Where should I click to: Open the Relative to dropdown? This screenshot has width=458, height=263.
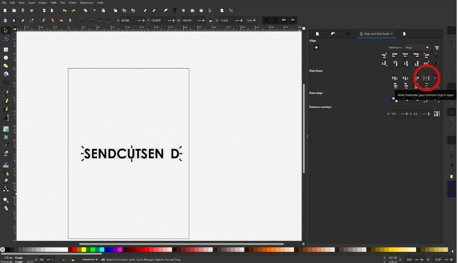tap(416, 47)
